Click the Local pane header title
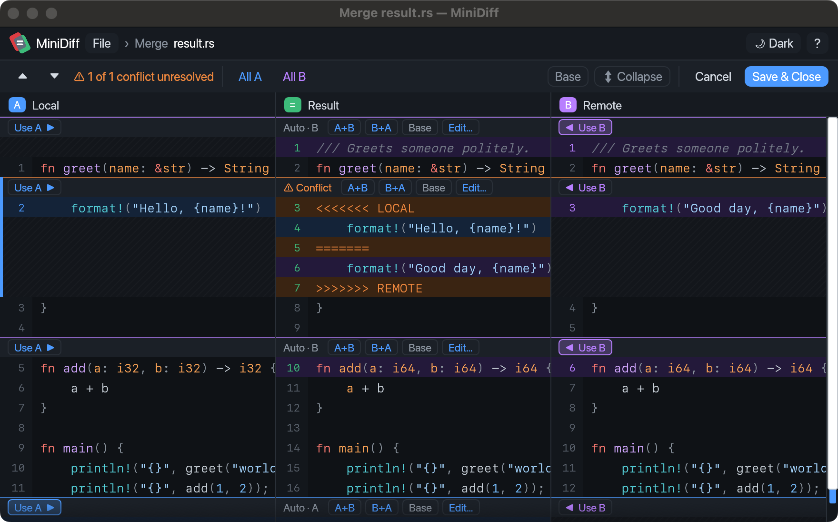 pyautogui.click(x=46, y=105)
